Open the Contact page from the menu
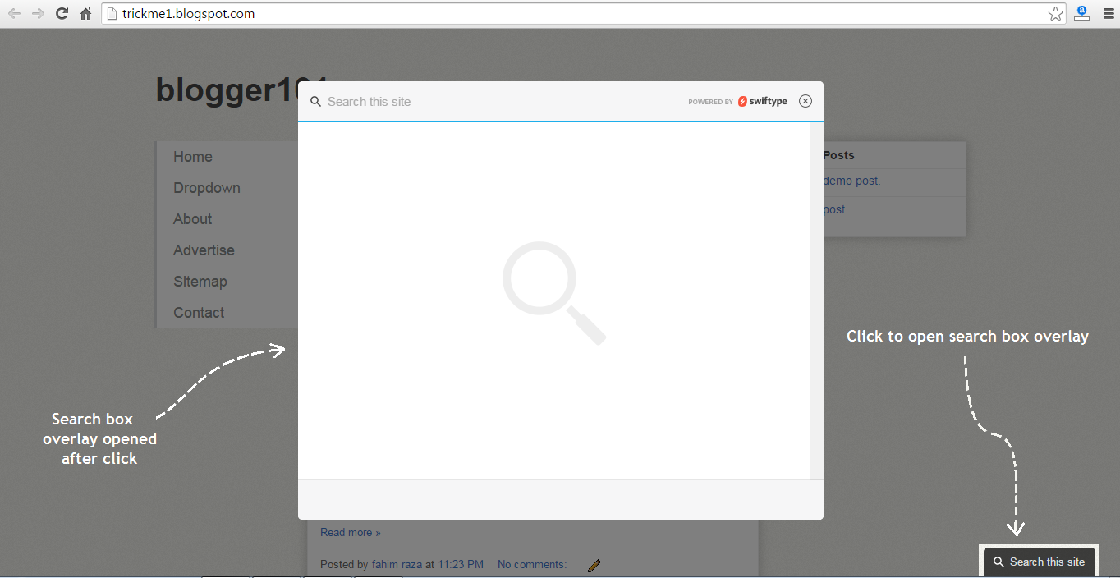This screenshot has height=578, width=1120. coord(198,312)
